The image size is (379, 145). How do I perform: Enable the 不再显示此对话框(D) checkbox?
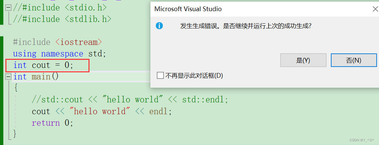click(x=161, y=75)
